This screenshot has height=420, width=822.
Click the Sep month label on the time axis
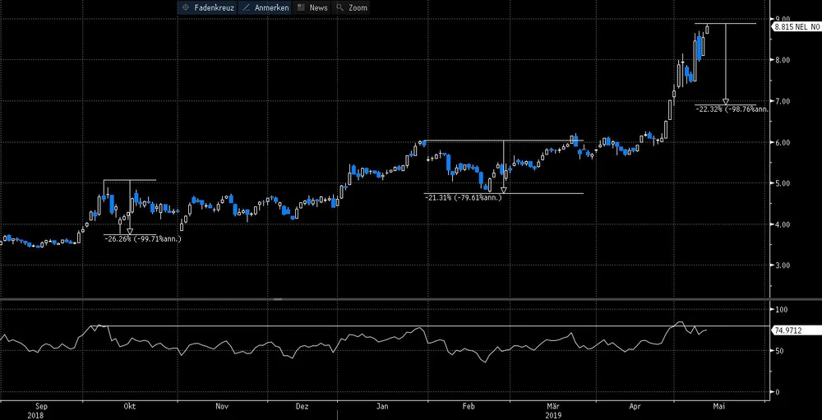[44, 406]
